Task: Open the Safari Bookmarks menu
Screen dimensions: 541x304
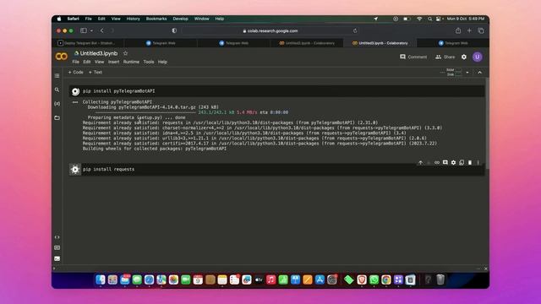Action: 156,19
